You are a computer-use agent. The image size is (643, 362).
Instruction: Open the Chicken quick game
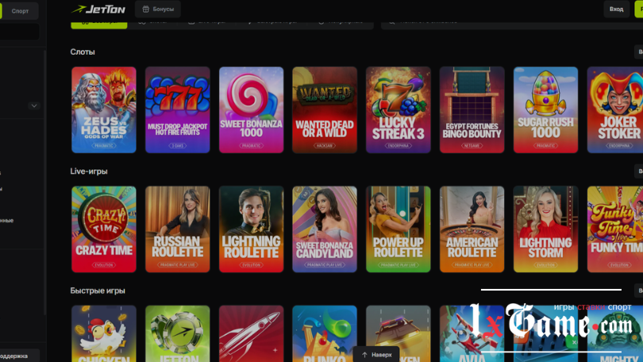click(x=104, y=333)
